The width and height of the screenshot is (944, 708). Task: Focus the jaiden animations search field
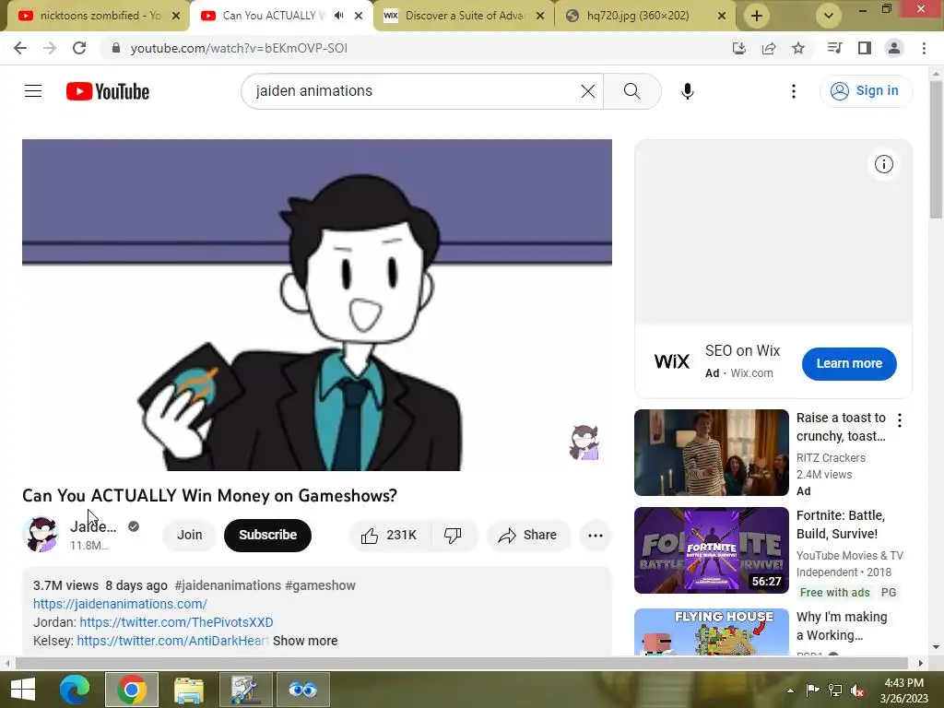416,91
